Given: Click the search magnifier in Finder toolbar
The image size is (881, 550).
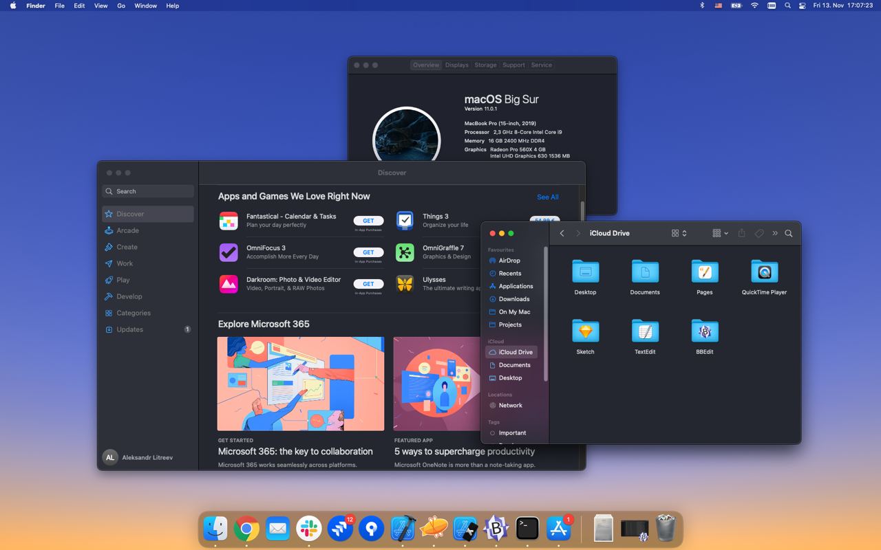Looking at the screenshot, I should [789, 233].
